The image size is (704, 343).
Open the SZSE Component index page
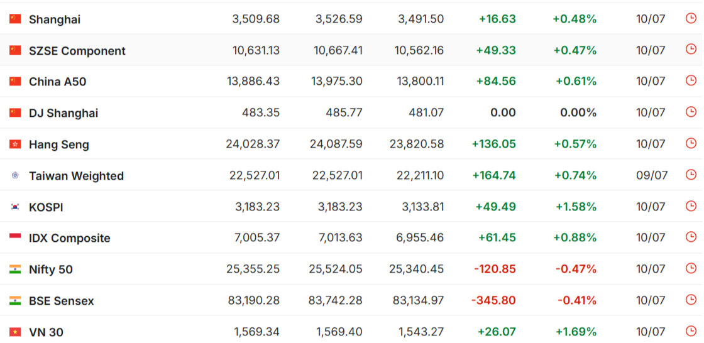click(x=77, y=51)
